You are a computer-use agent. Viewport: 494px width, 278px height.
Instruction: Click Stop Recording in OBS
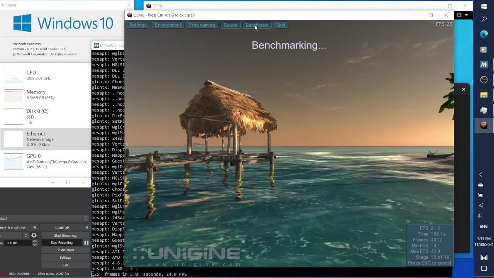(x=62, y=242)
